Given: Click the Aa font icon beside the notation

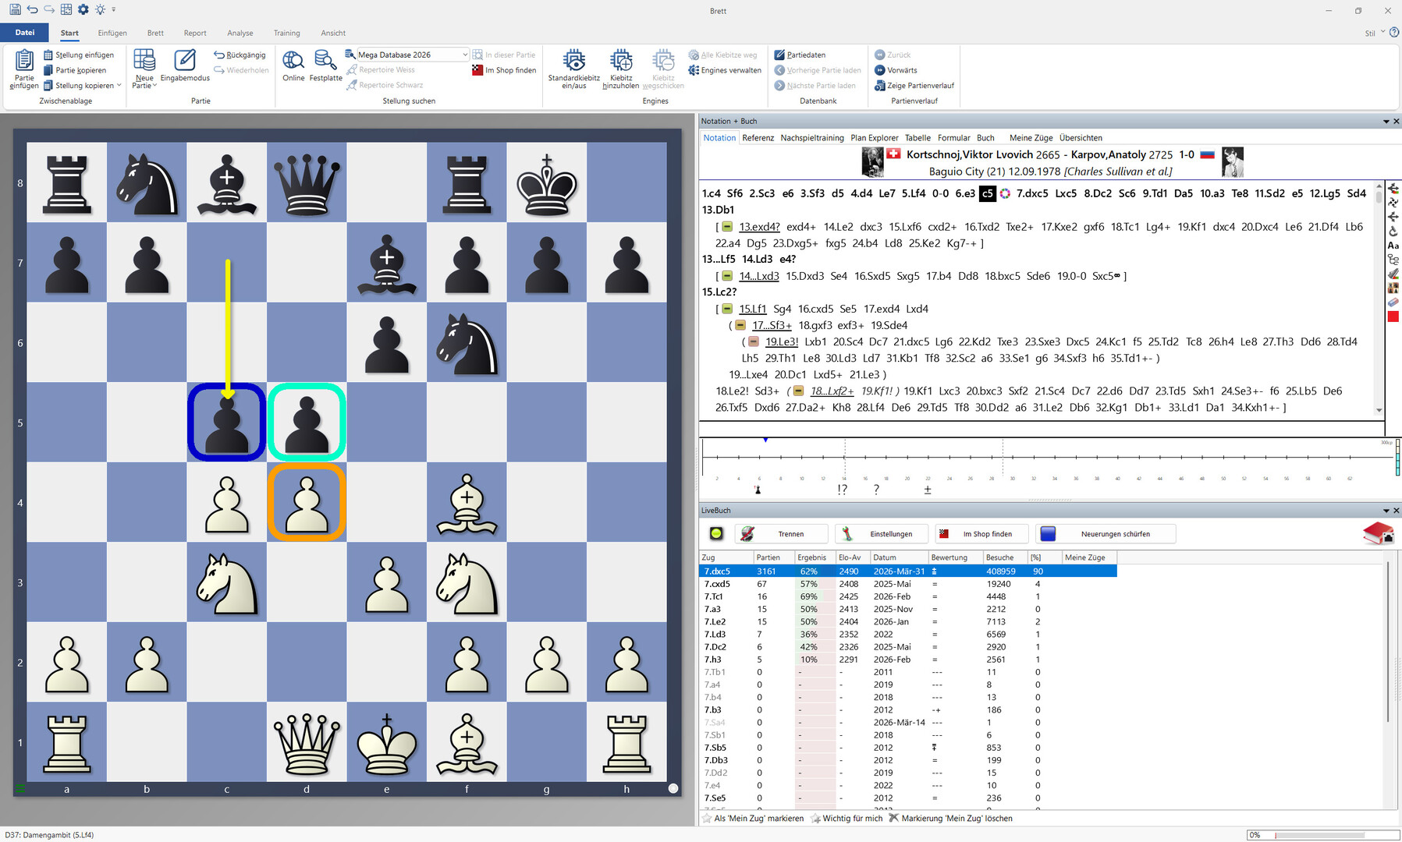Looking at the screenshot, I should (x=1393, y=246).
